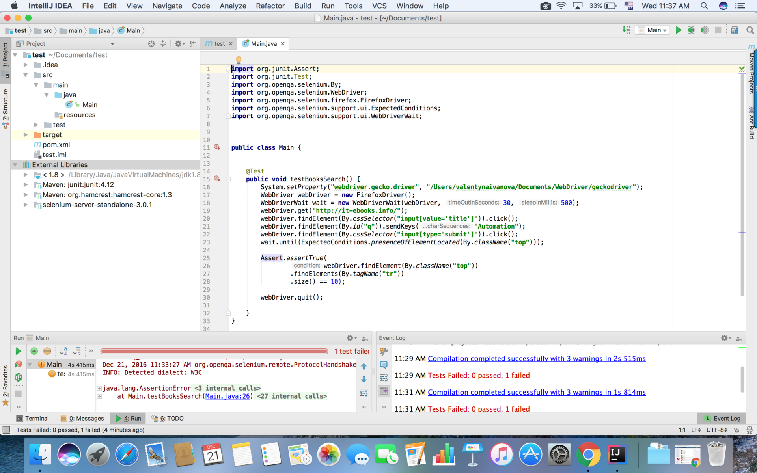Screen dimensions: 757x473
Task: Click the editor vertical scrollbar
Action: click(x=742, y=185)
